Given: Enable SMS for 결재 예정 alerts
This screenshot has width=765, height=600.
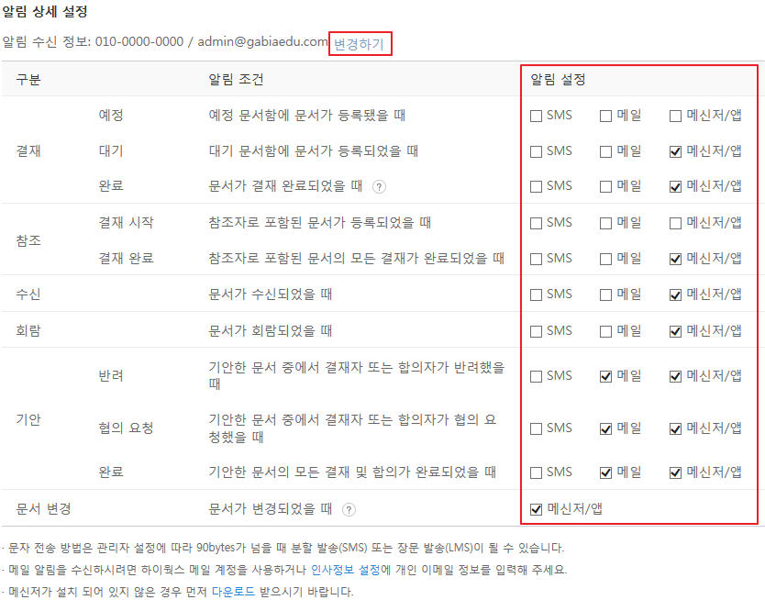Looking at the screenshot, I should (536, 116).
